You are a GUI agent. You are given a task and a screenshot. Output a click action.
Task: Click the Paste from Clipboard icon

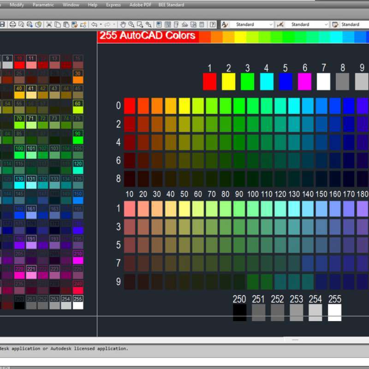click(x=66, y=24)
